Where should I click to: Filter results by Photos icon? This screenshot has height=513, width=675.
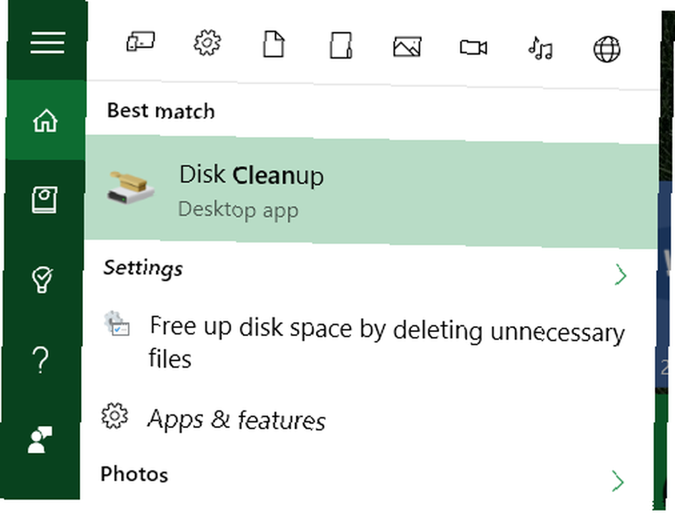pyautogui.click(x=407, y=47)
